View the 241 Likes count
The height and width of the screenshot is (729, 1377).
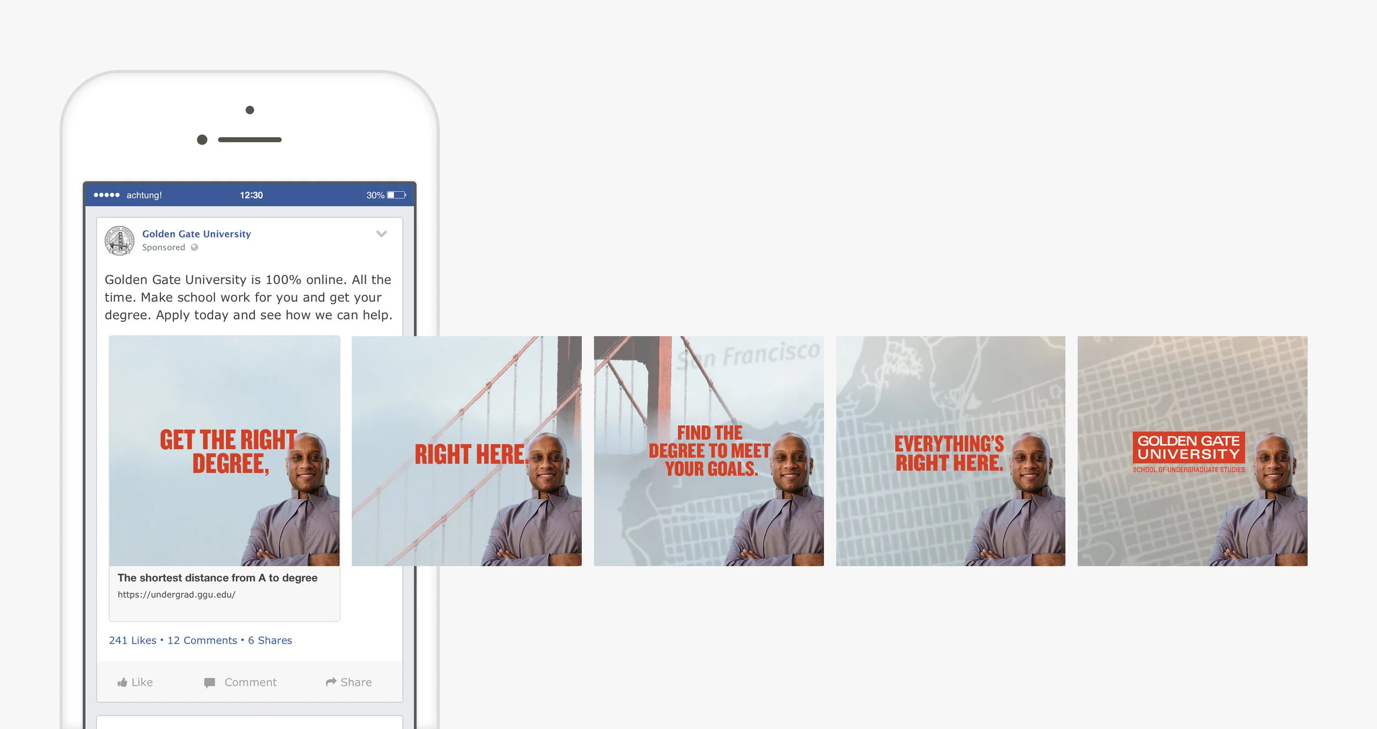click(132, 640)
